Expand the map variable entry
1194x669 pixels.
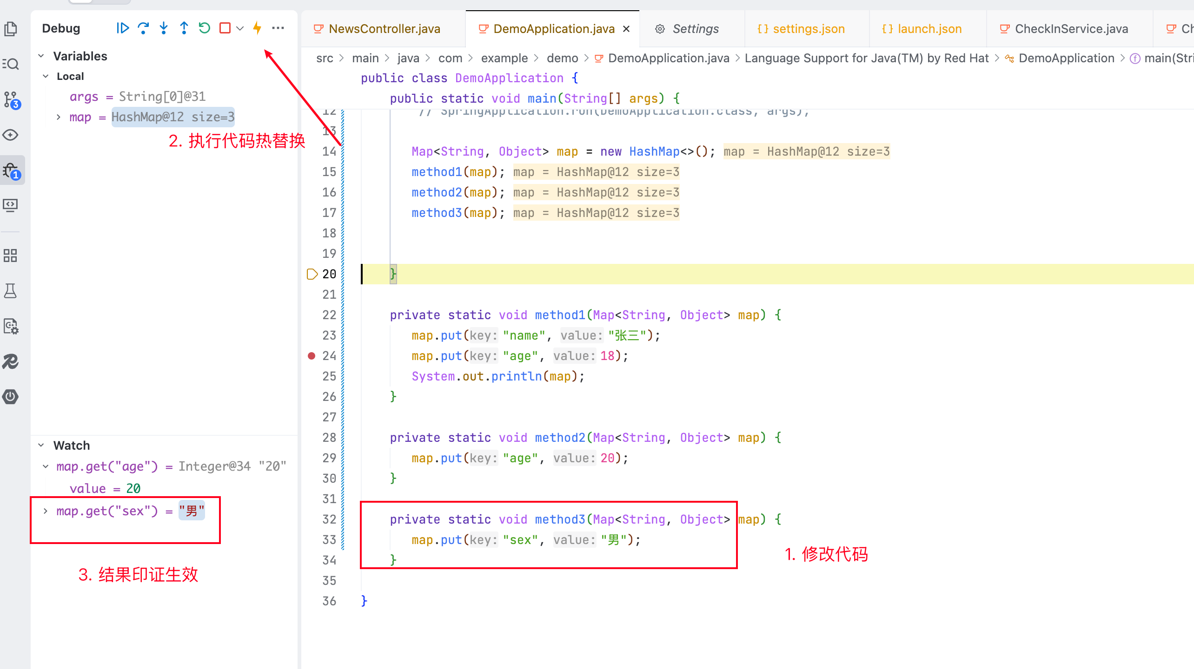[x=59, y=117]
